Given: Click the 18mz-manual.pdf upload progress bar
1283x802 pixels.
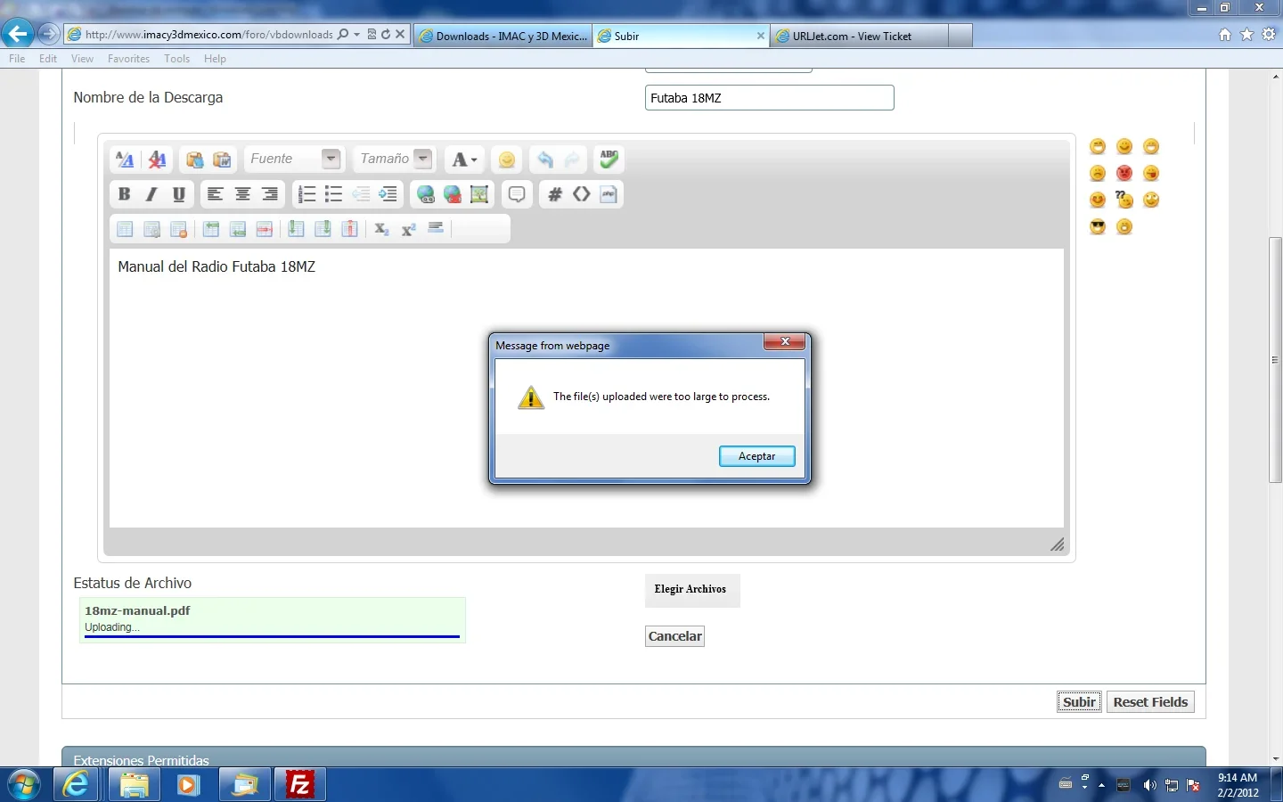Looking at the screenshot, I should tap(270, 635).
